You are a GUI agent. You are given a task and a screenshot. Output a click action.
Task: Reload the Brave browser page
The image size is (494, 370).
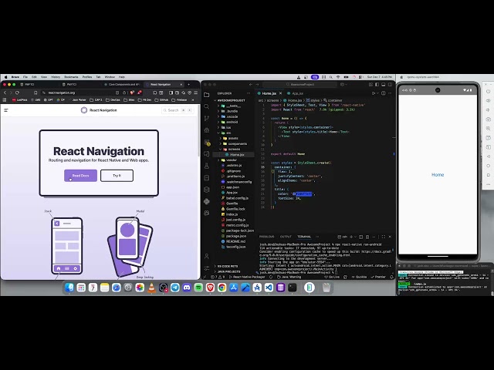click(17, 92)
